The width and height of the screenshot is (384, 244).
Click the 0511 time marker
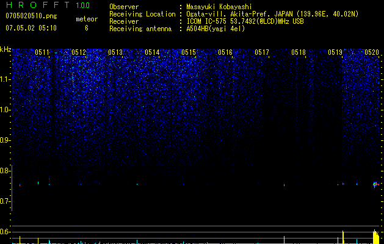[x=42, y=52]
